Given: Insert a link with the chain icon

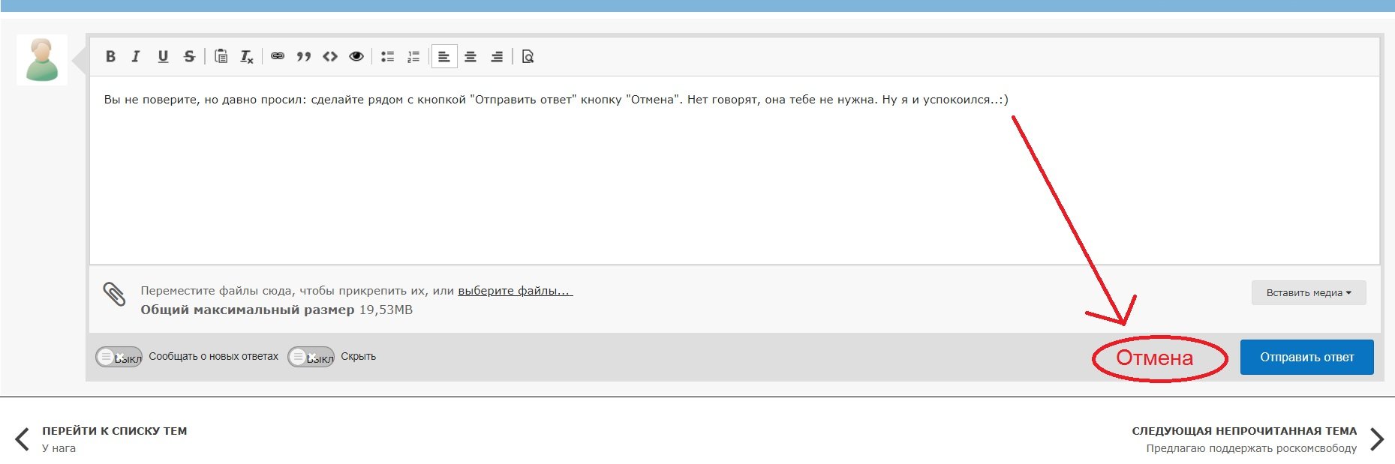Looking at the screenshot, I should [x=278, y=56].
